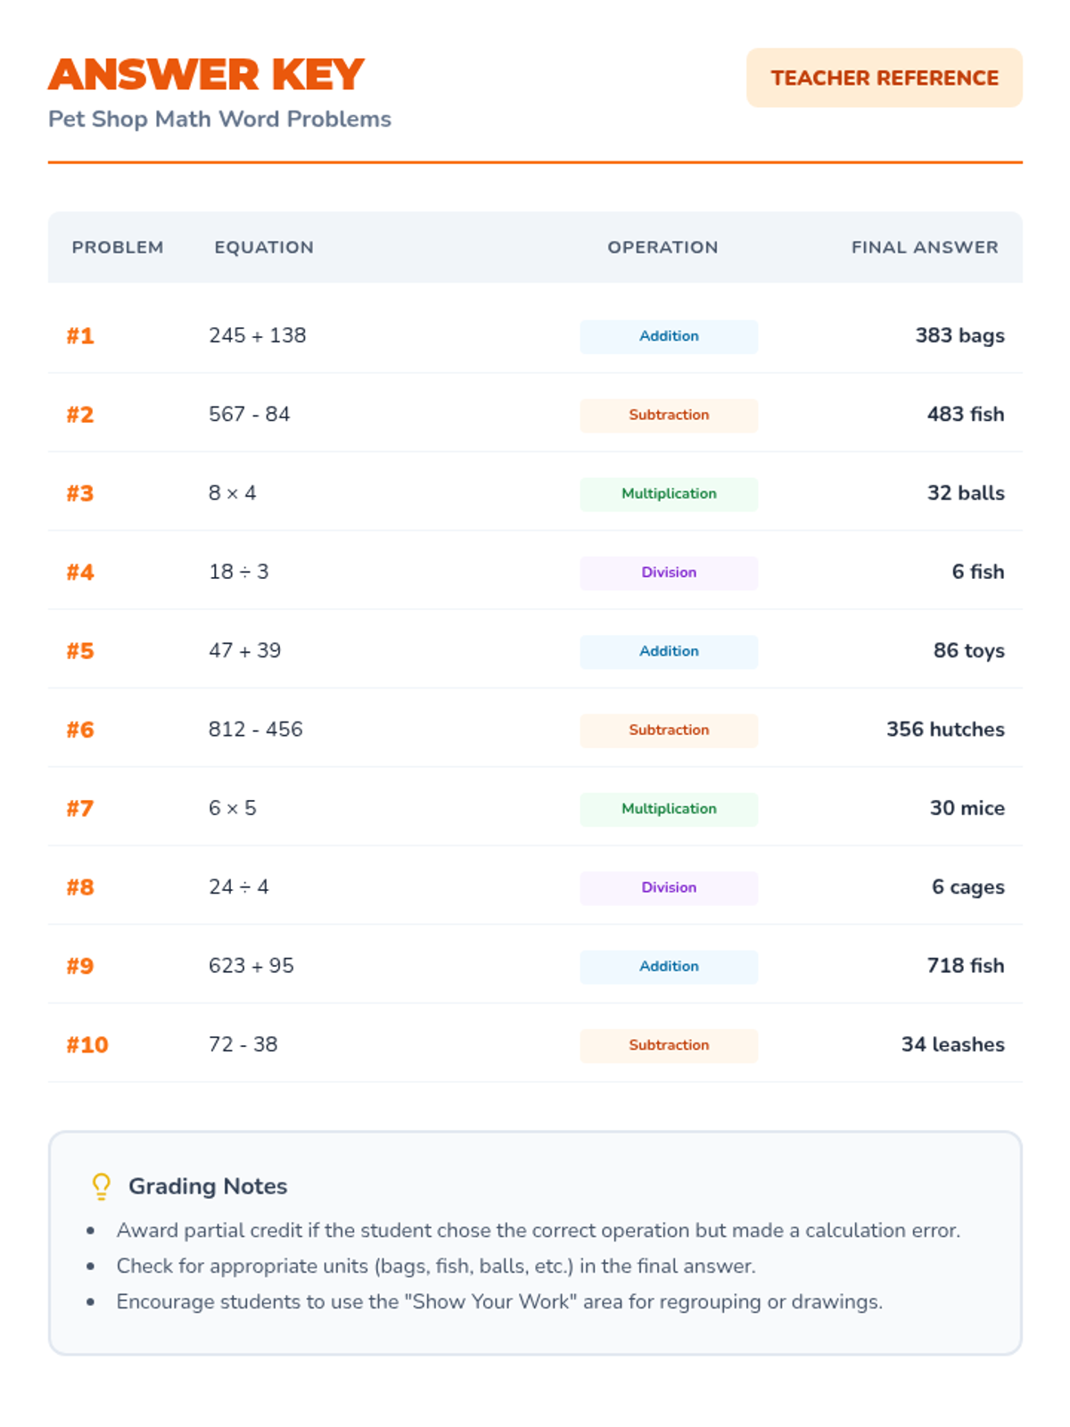Click the Pet Shop Math Word Problems subtitle

[219, 120]
